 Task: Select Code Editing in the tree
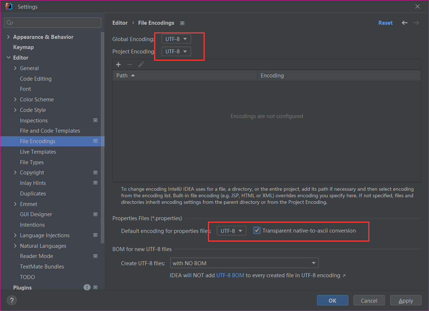coord(36,79)
